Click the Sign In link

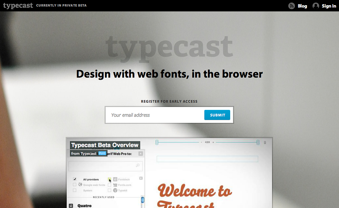(x=329, y=6)
